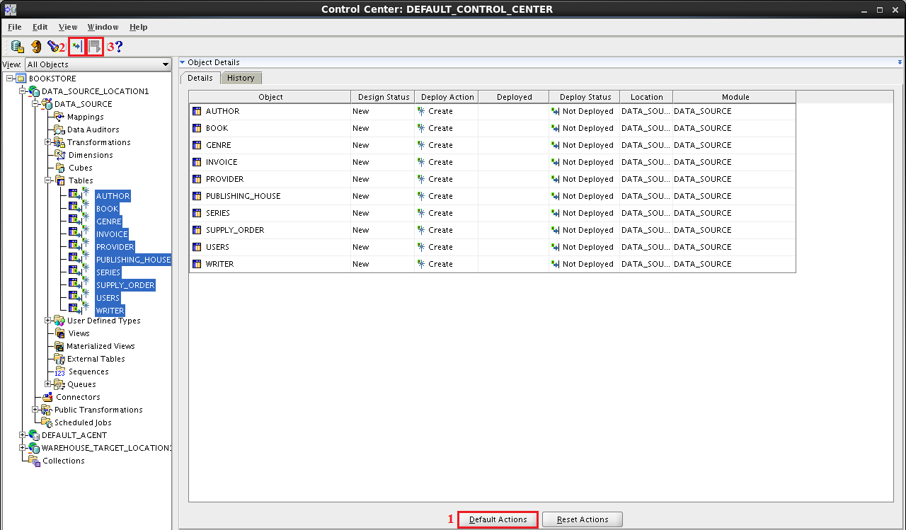Select SUPPLY_ORDER table in the tree
The height and width of the screenshot is (530, 906).
[125, 285]
